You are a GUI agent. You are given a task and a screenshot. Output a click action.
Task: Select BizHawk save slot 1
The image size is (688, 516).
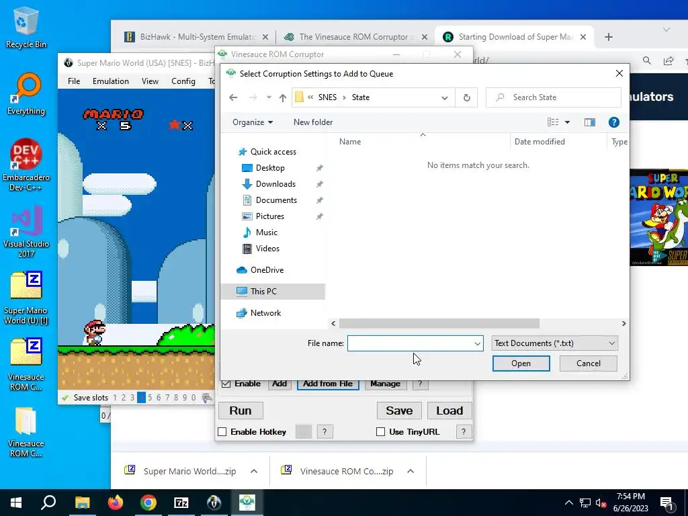(114, 398)
